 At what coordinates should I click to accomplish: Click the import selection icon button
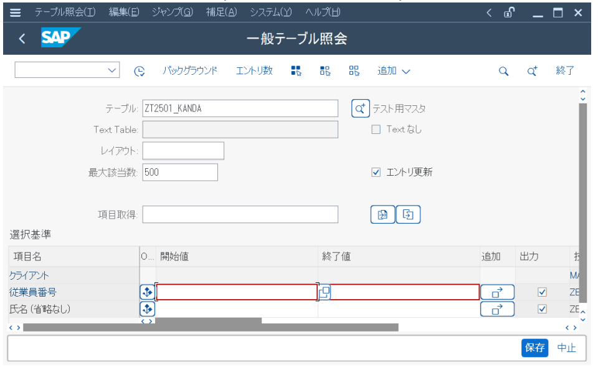(382, 214)
